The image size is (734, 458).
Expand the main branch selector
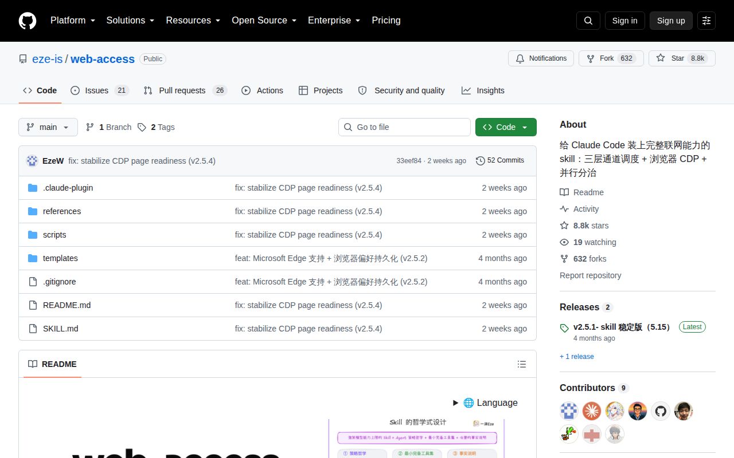pyautogui.click(x=48, y=127)
